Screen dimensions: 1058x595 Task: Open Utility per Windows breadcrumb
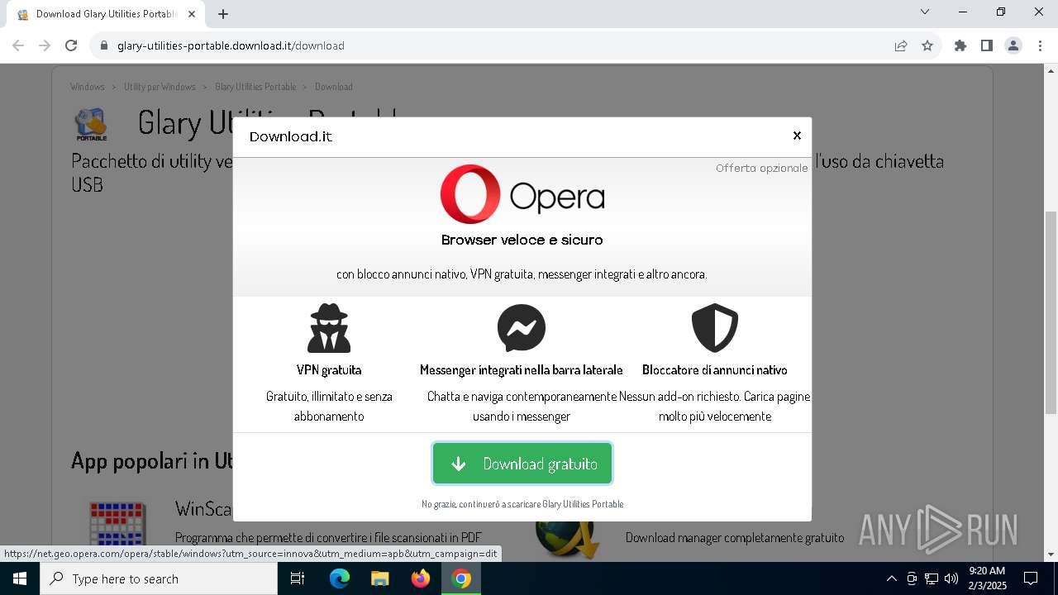(x=160, y=87)
